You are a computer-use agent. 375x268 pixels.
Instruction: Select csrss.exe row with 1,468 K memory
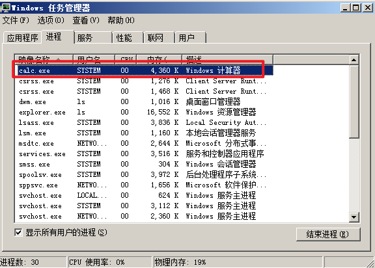(144, 91)
